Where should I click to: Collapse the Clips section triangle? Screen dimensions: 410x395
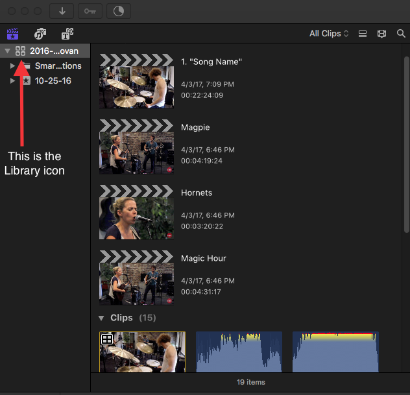pyautogui.click(x=101, y=318)
